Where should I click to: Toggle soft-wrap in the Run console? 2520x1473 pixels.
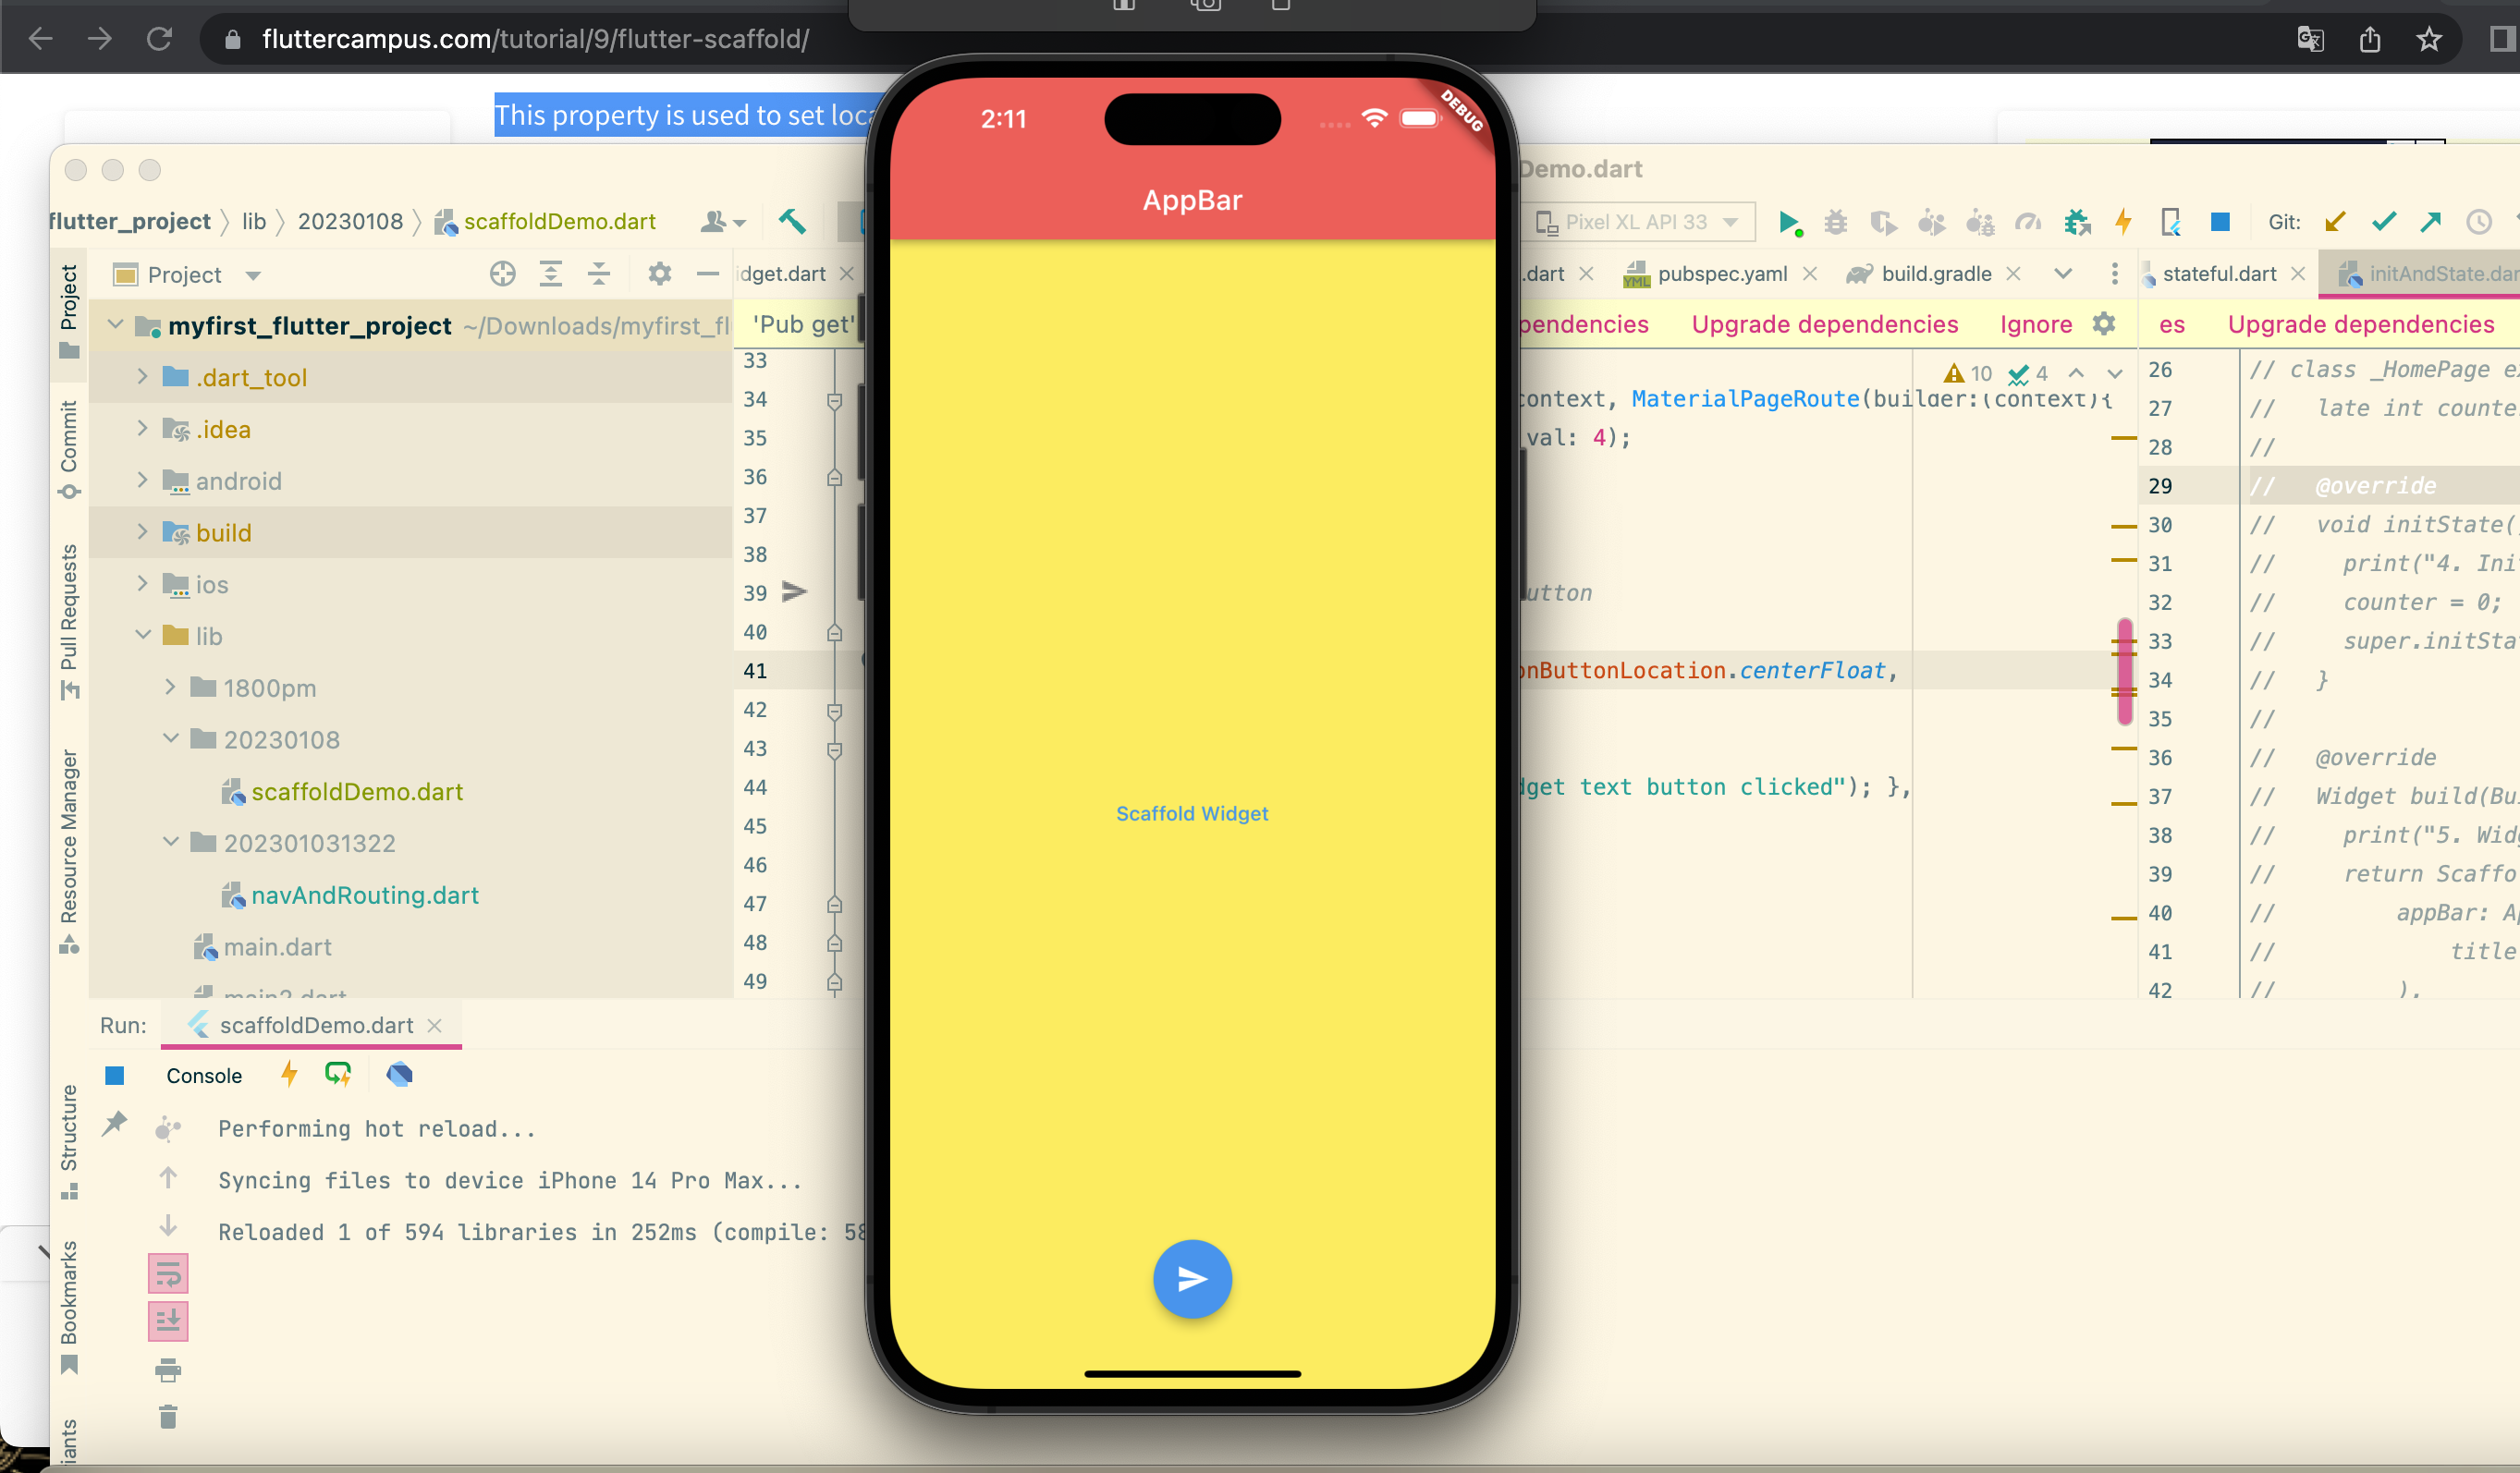[x=168, y=1274]
